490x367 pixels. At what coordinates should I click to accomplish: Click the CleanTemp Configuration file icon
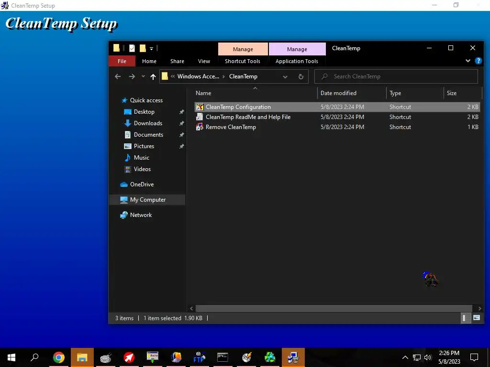coord(200,107)
